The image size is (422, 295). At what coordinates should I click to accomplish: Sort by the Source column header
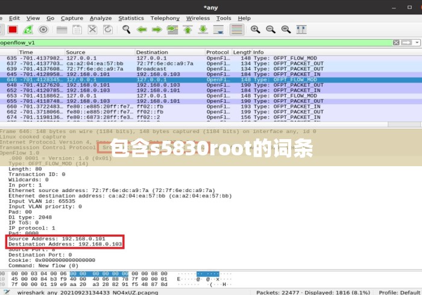point(100,52)
